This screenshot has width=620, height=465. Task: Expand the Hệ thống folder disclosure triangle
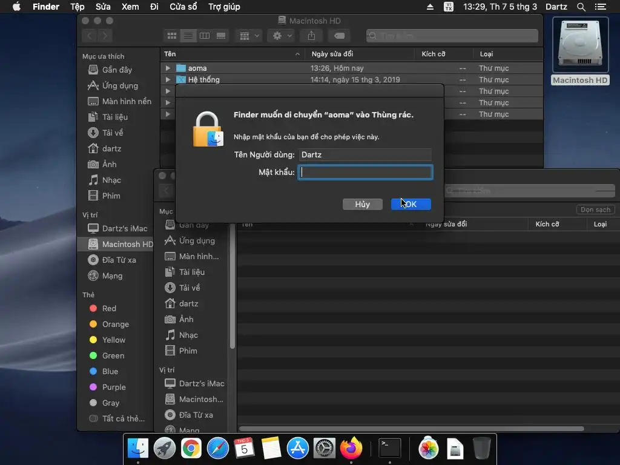coord(168,79)
